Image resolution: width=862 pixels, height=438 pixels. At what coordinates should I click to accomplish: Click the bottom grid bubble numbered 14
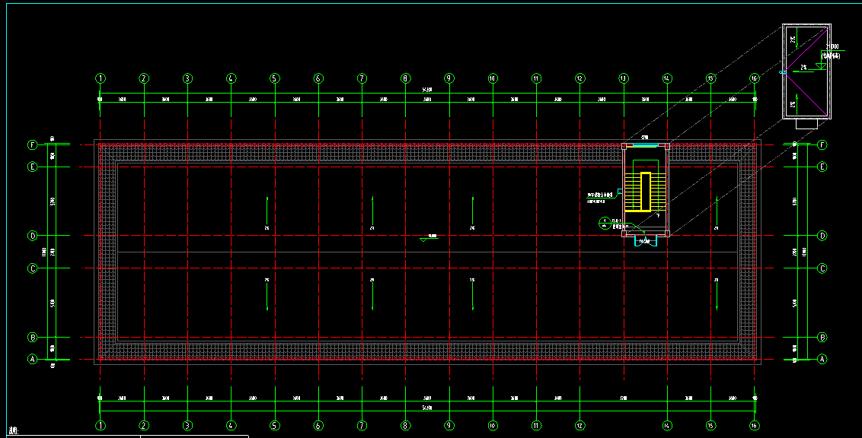(667, 426)
